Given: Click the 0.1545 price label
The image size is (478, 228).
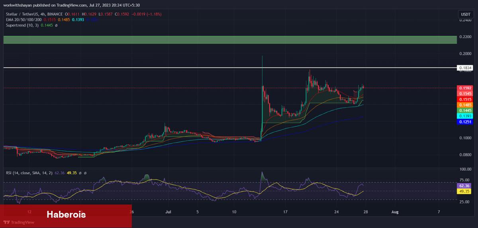Looking at the screenshot, I should 465,94.
